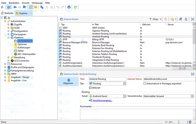Click the blue back arrow in toolbar

(15, 7)
